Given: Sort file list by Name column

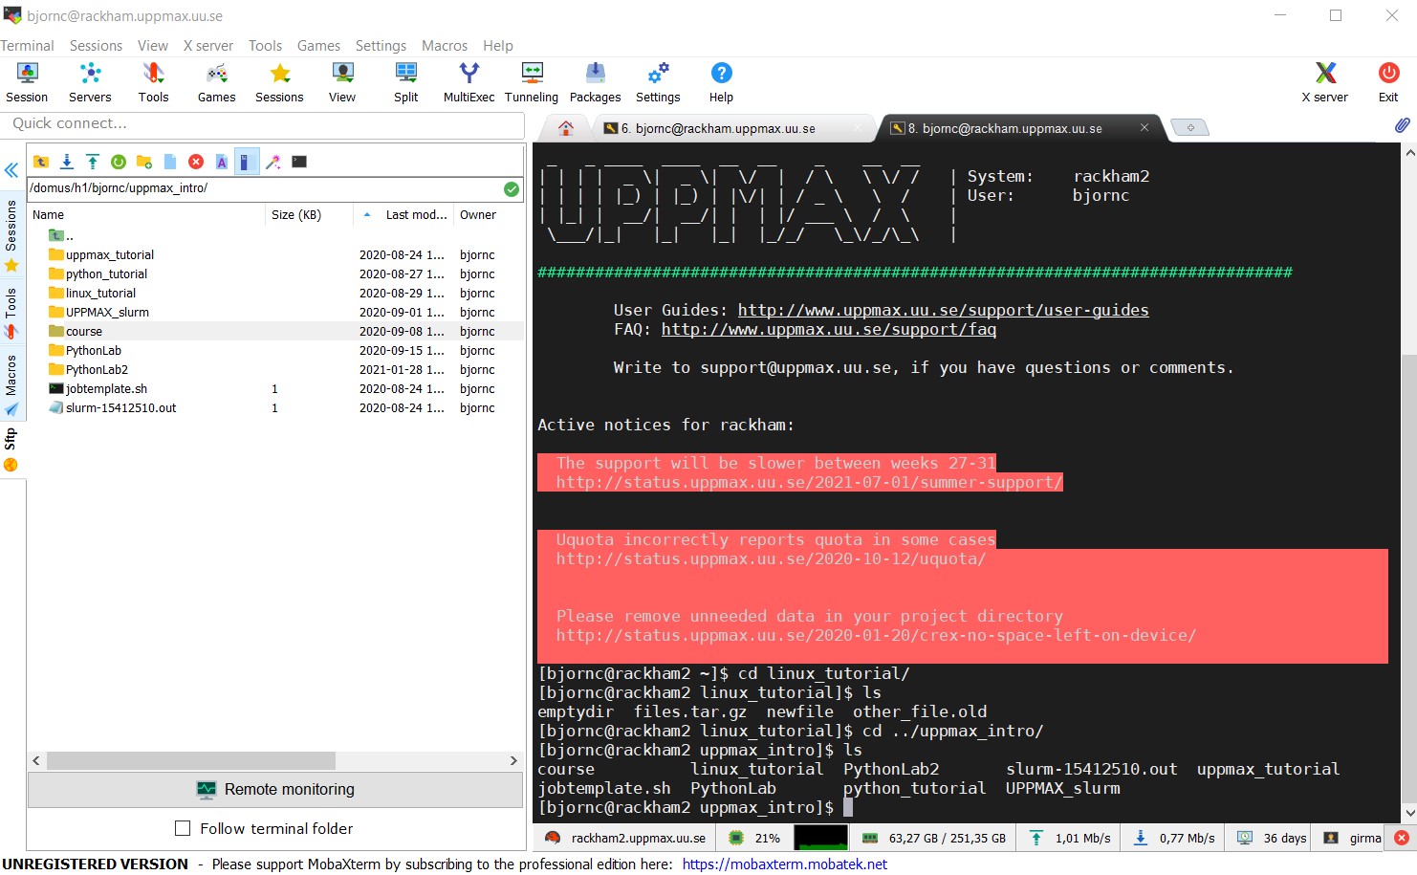Looking at the screenshot, I should [x=145, y=214].
